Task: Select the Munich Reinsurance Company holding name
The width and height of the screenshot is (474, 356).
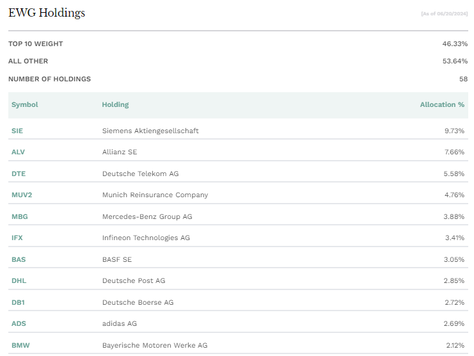Action: [x=155, y=195]
